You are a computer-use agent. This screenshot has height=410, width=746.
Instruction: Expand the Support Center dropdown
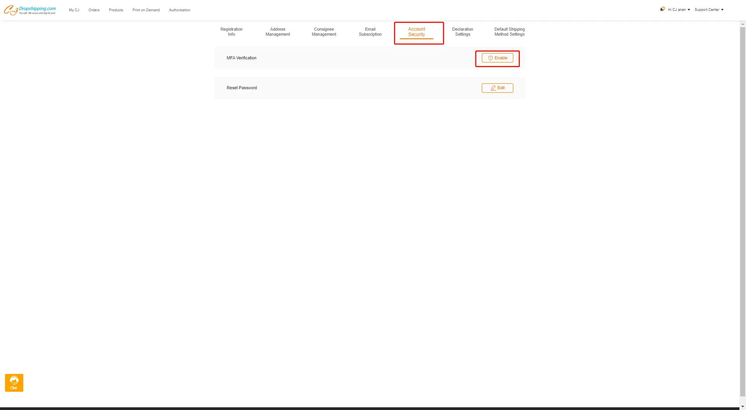click(709, 10)
